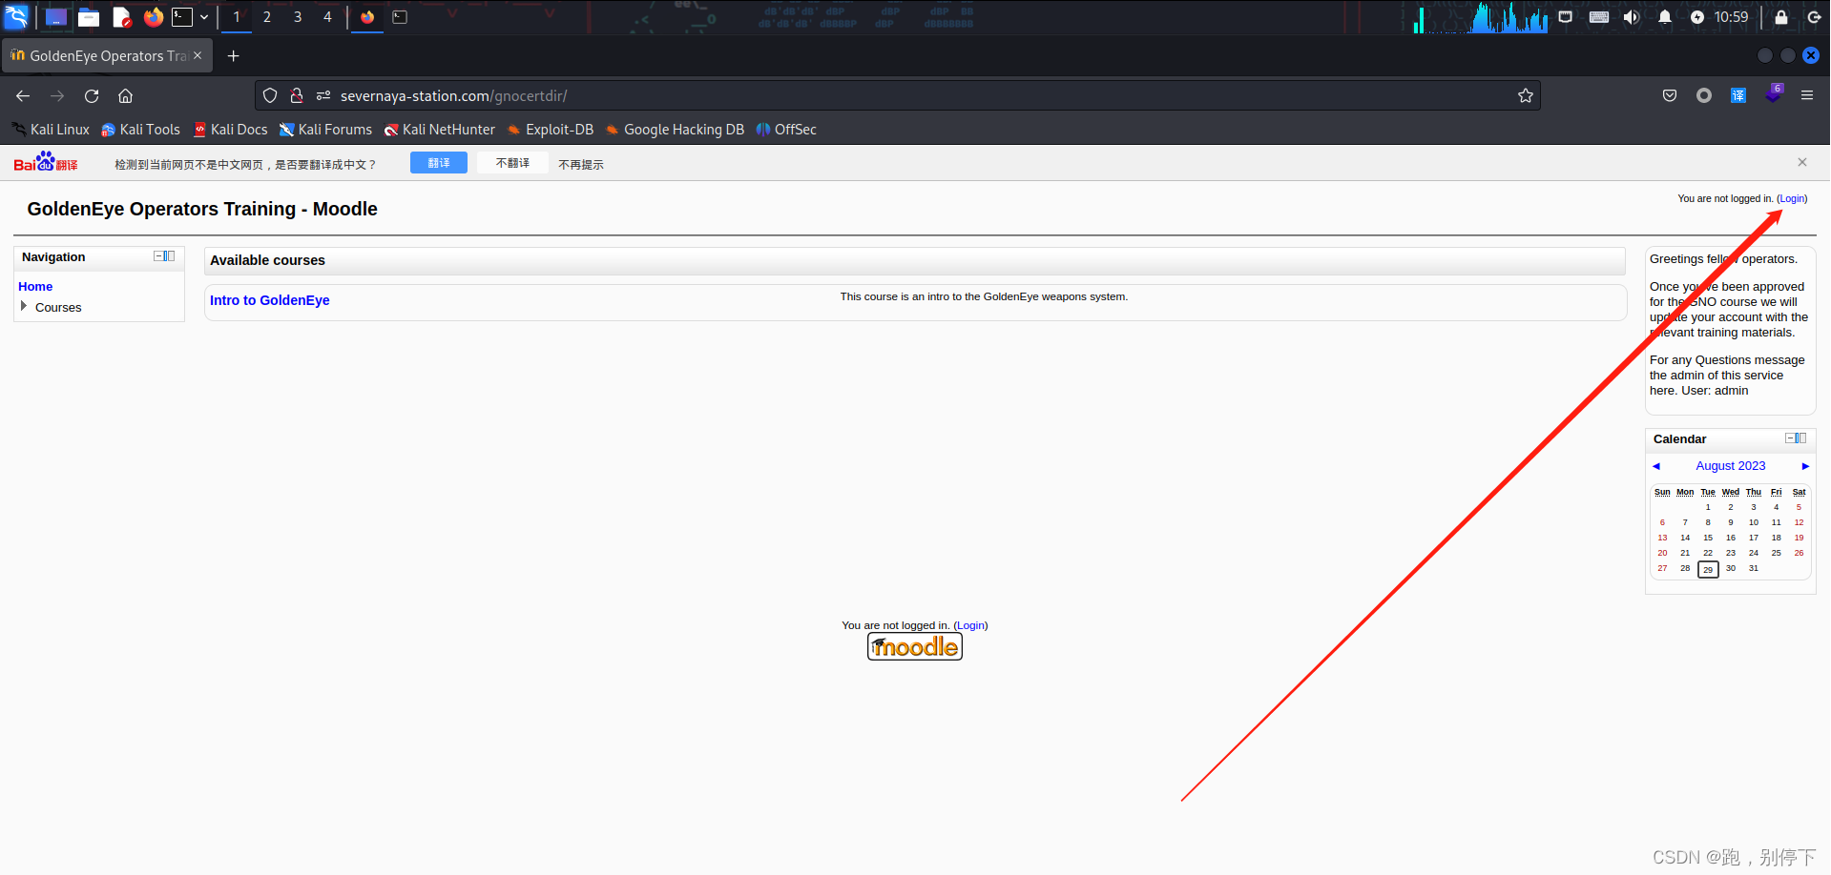The width and height of the screenshot is (1831, 875).
Task: Open the tracking protection shield icon
Action: pyautogui.click(x=270, y=95)
